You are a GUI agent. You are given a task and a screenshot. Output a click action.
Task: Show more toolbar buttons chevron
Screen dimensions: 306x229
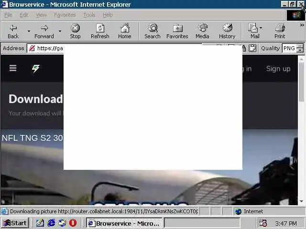tap(302, 25)
